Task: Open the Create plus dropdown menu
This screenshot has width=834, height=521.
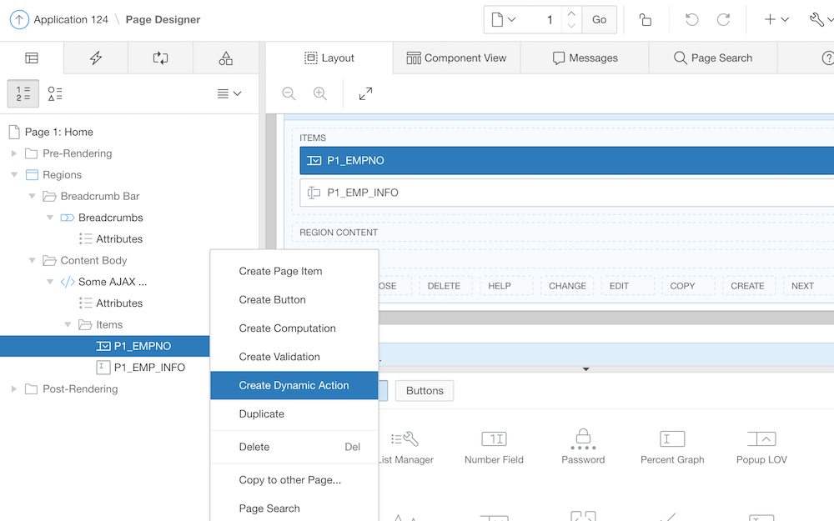Action: click(776, 20)
